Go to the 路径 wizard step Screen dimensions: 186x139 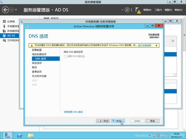34,67
